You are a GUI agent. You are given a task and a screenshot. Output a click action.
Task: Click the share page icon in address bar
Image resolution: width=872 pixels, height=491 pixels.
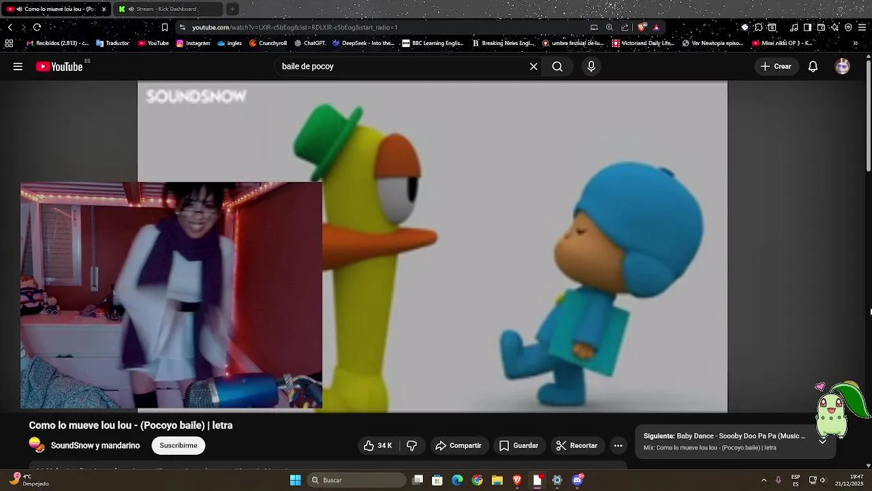pyautogui.click(x=625, y=27)
